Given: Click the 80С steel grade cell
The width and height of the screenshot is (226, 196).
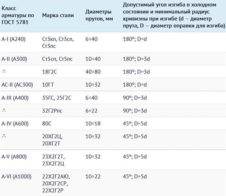Looking at the screenshot, I should pos(47,124).
